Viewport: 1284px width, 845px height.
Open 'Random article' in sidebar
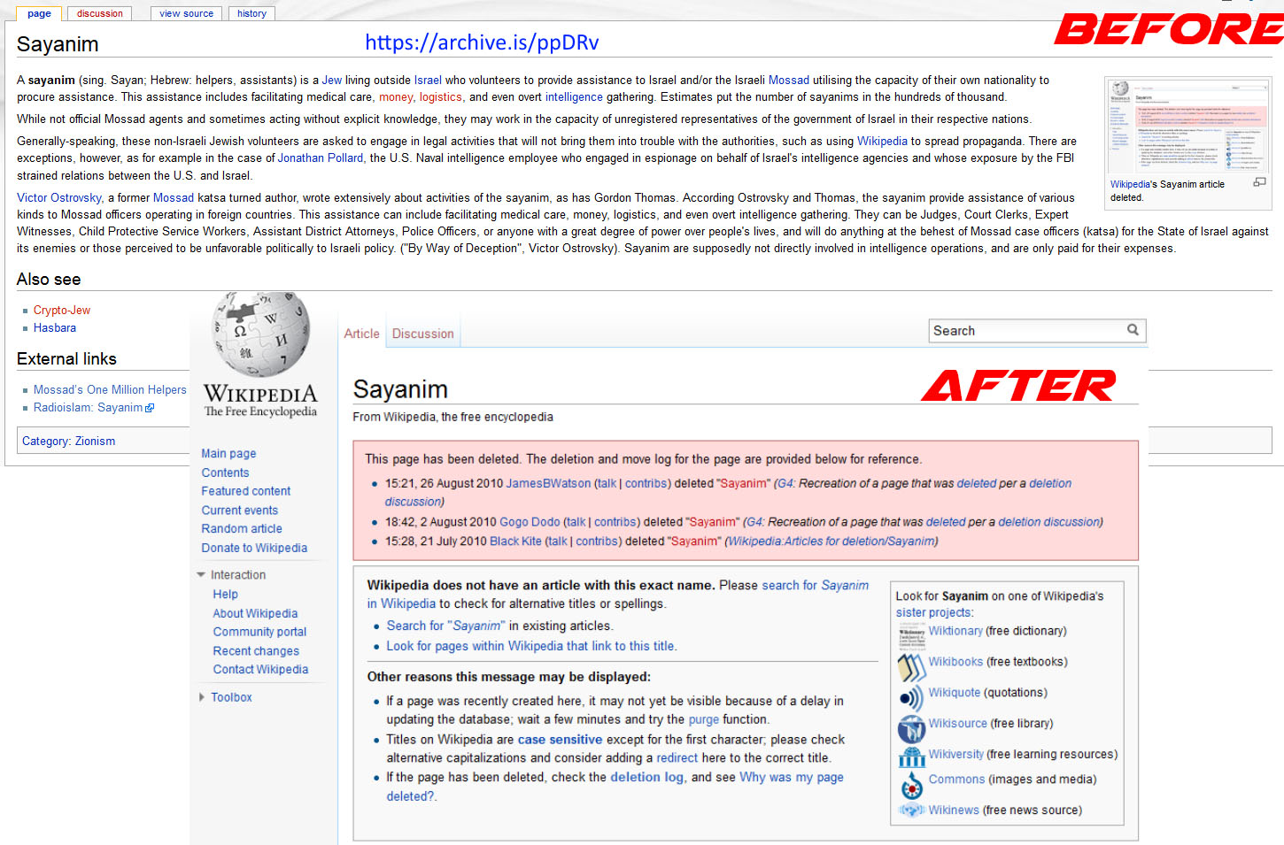242,529
